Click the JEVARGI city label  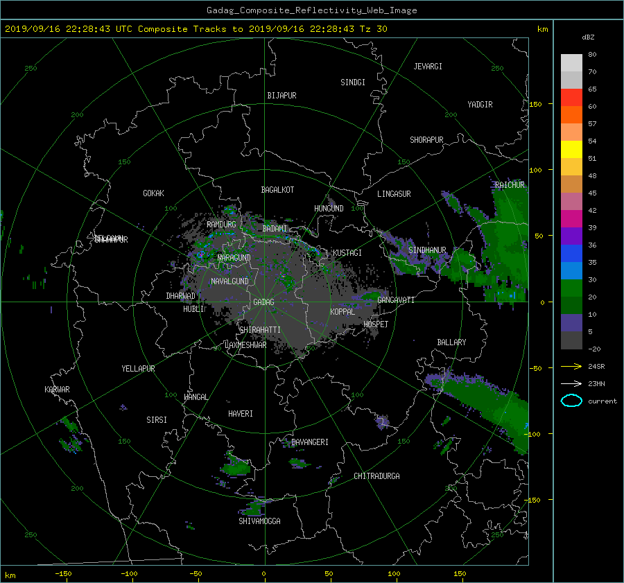click(428, 67)
